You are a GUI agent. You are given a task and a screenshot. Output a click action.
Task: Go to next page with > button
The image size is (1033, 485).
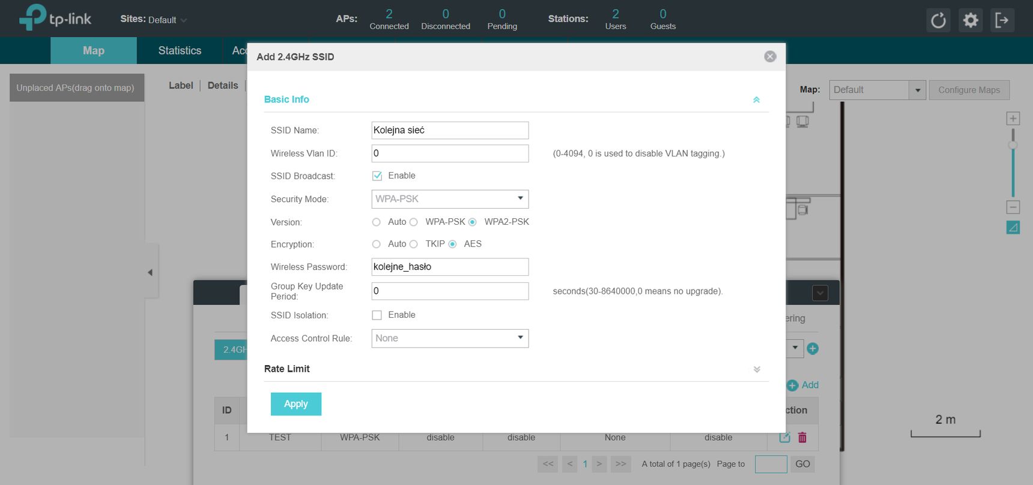599,464
